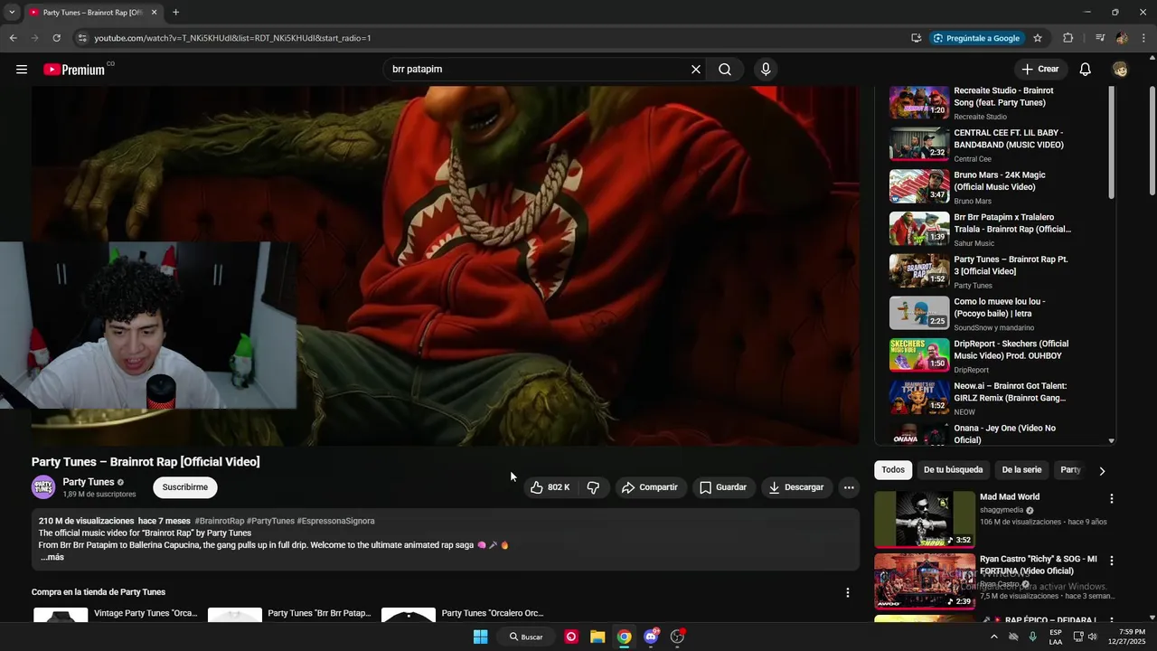Open more actions beside Descargar
This screenshot has width=1157, height=651.
(x=849, y=487)
